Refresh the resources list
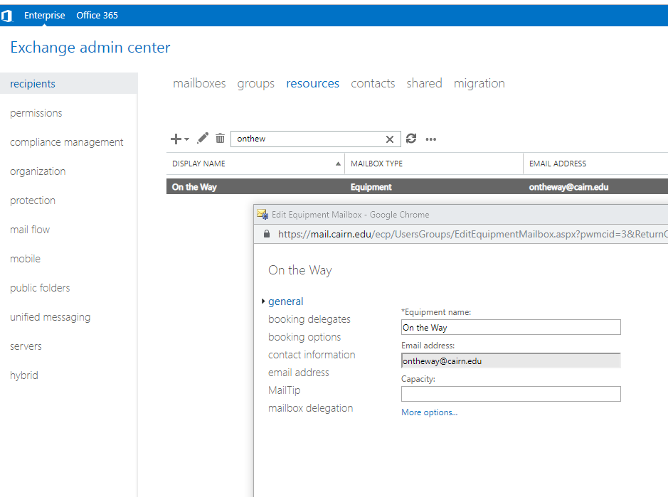 (x=411, y=139)
